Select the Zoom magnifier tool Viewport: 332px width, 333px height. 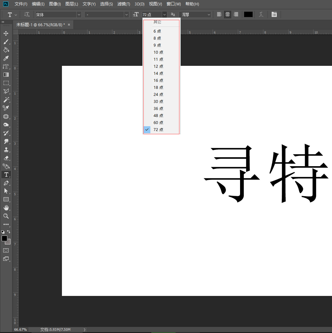pos(6,216)
